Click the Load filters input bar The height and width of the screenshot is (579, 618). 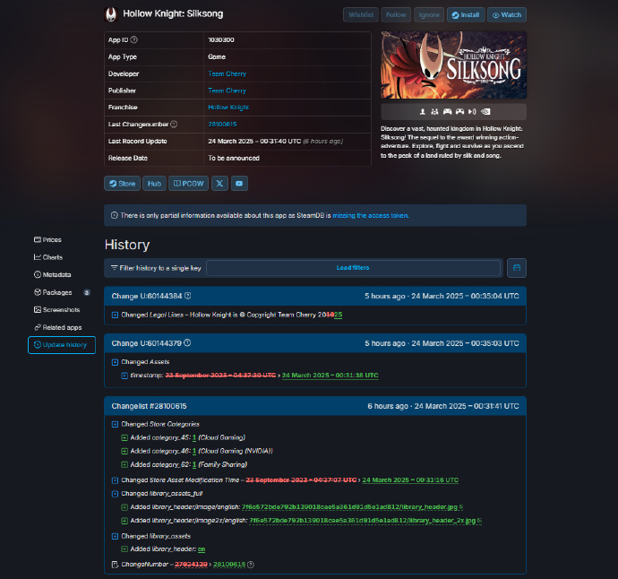click(x=353, y=268)
